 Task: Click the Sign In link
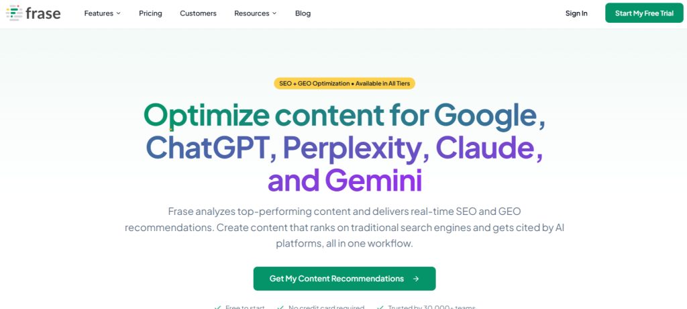tap(576, 13)
